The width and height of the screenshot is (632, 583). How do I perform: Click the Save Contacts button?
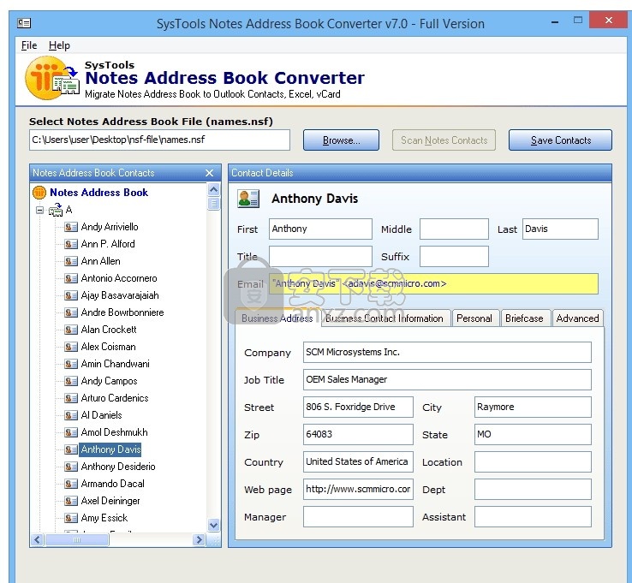point(560,140)
